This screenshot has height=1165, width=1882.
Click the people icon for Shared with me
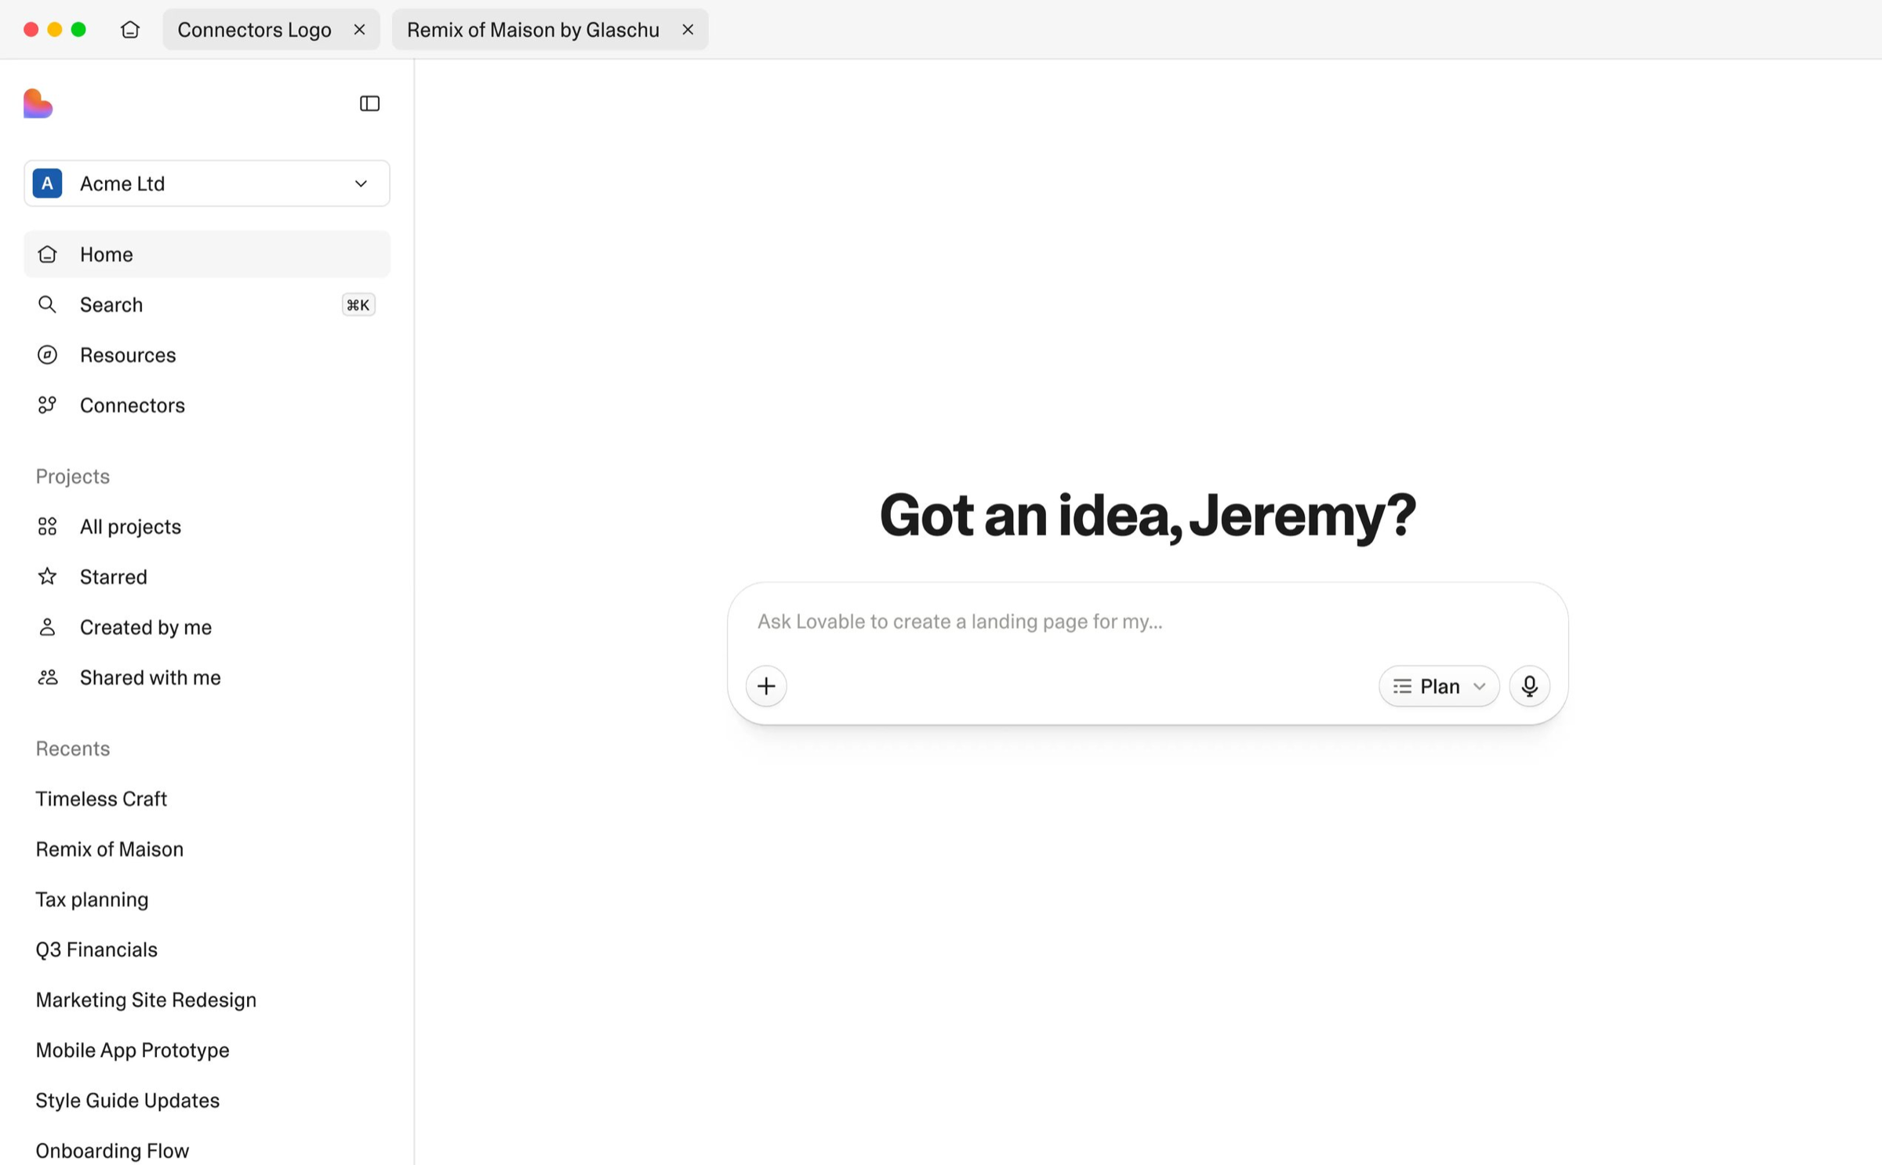(x=47, y=677)
